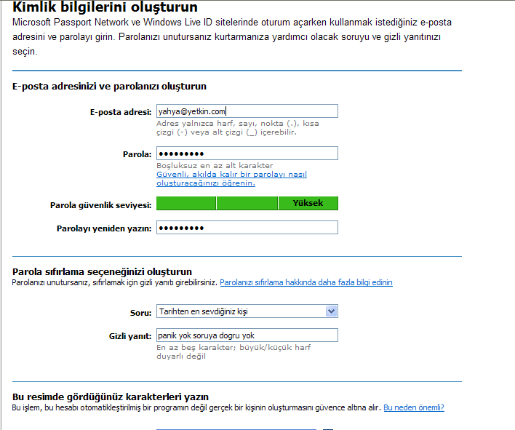Select the Parolayı yeniden yazın field
The image size is (515, 430).
click(x=247, y=228)
